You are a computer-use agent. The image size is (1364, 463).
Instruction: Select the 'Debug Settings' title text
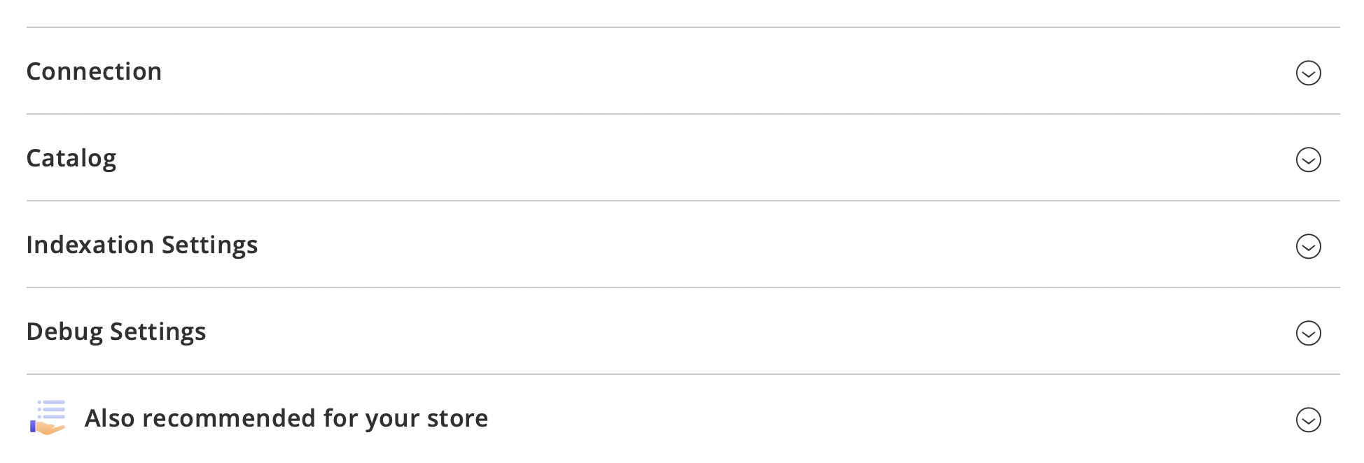click(x=116, y=332)
